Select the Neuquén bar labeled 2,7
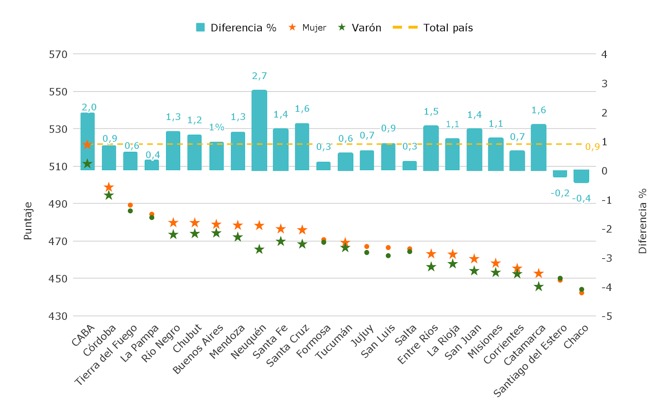This screenshot has width=669, height=416. (259, 130)
